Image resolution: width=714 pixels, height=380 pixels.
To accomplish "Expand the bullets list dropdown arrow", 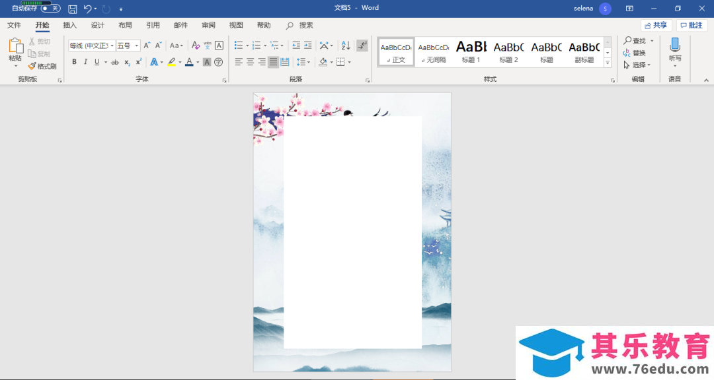I will point(247,46).
